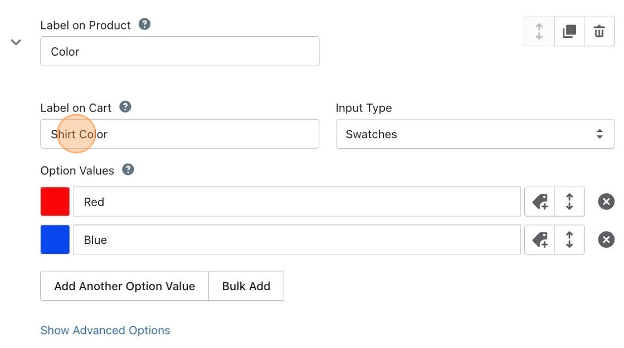Collapse the Color option section chevron
Viewport: 624px width, 348px height.
(x=16, y=42)
